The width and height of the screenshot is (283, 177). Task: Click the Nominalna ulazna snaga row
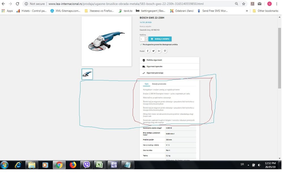(x=169, y=128)
